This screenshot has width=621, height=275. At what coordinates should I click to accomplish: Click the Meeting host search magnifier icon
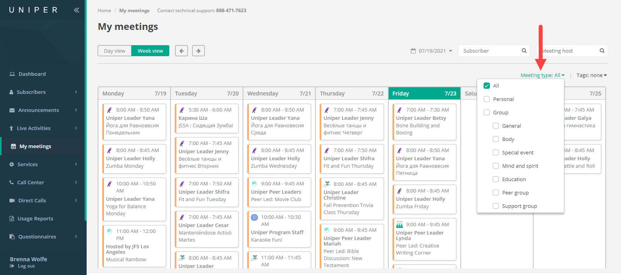[602, 51]
